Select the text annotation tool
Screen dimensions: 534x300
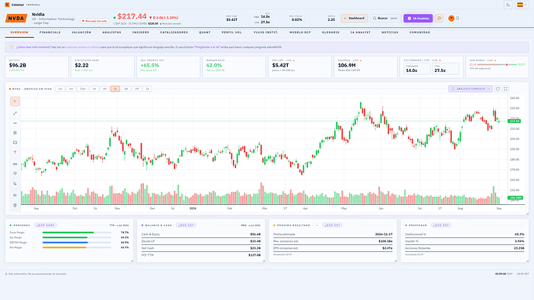pos(15,152)
